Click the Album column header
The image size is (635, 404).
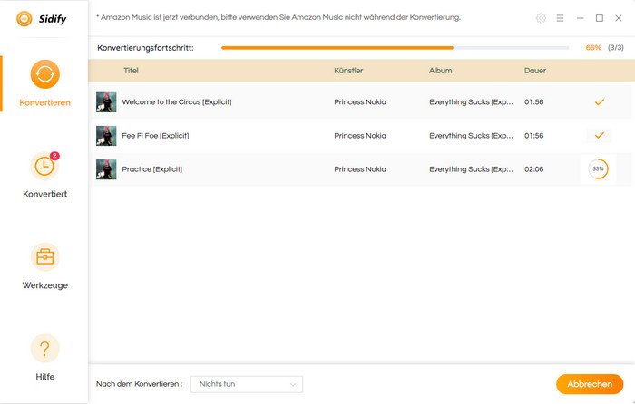click(x=441, y=71)
